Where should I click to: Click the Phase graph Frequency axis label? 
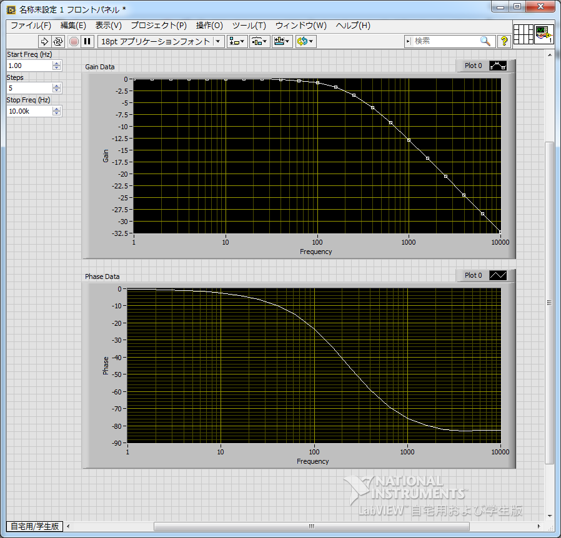click(x=312, y=461)
